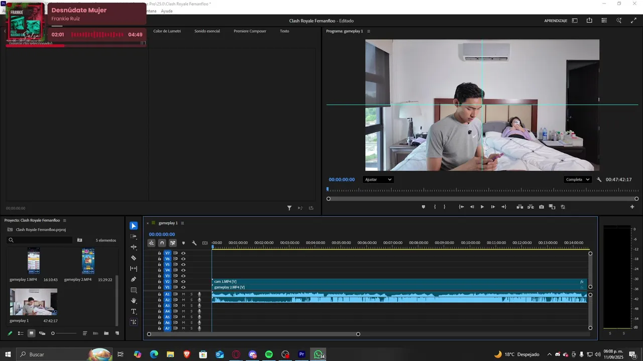Switch Project panel to list view
This screenshot has height=361, width=643.
tap(21, 333)
